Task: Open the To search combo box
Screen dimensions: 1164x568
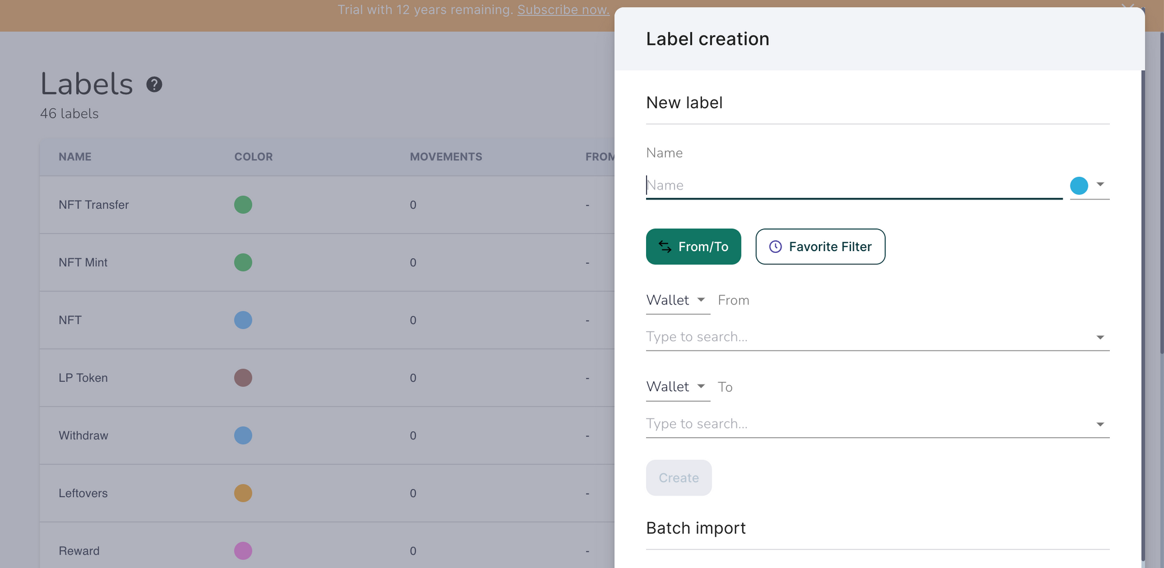Action: point(878,424)
